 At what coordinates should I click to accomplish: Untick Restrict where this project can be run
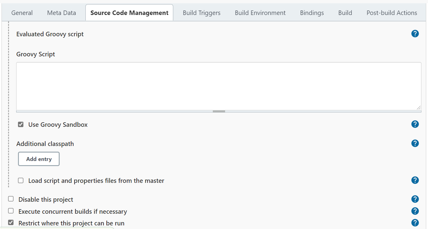[11, 223]
